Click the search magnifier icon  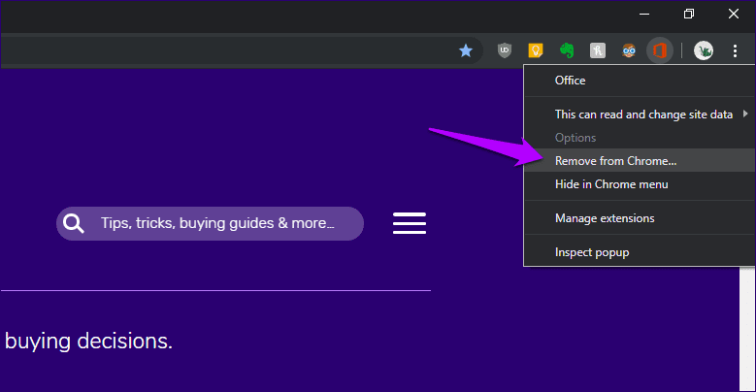coord(74,224)
